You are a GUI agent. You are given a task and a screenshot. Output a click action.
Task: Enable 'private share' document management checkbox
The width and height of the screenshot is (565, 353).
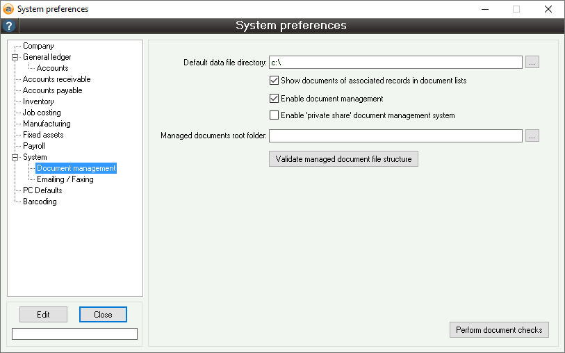pos(274,115)
